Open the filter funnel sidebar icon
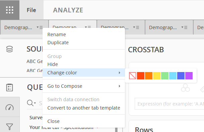204x132 pixels. (9, 127)
